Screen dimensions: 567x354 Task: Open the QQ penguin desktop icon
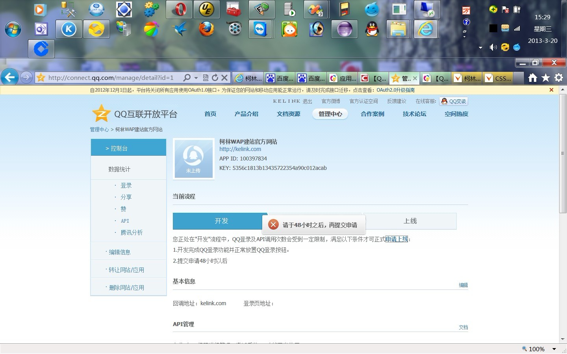(372, 29)
